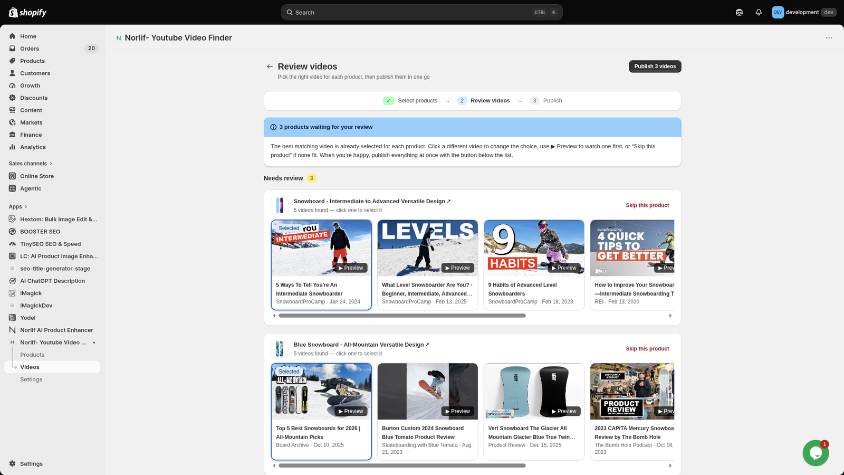Preview the What Level Snowboarder Are You video
Viewport: 844px width, 475px height.
[x=457, y=268]
